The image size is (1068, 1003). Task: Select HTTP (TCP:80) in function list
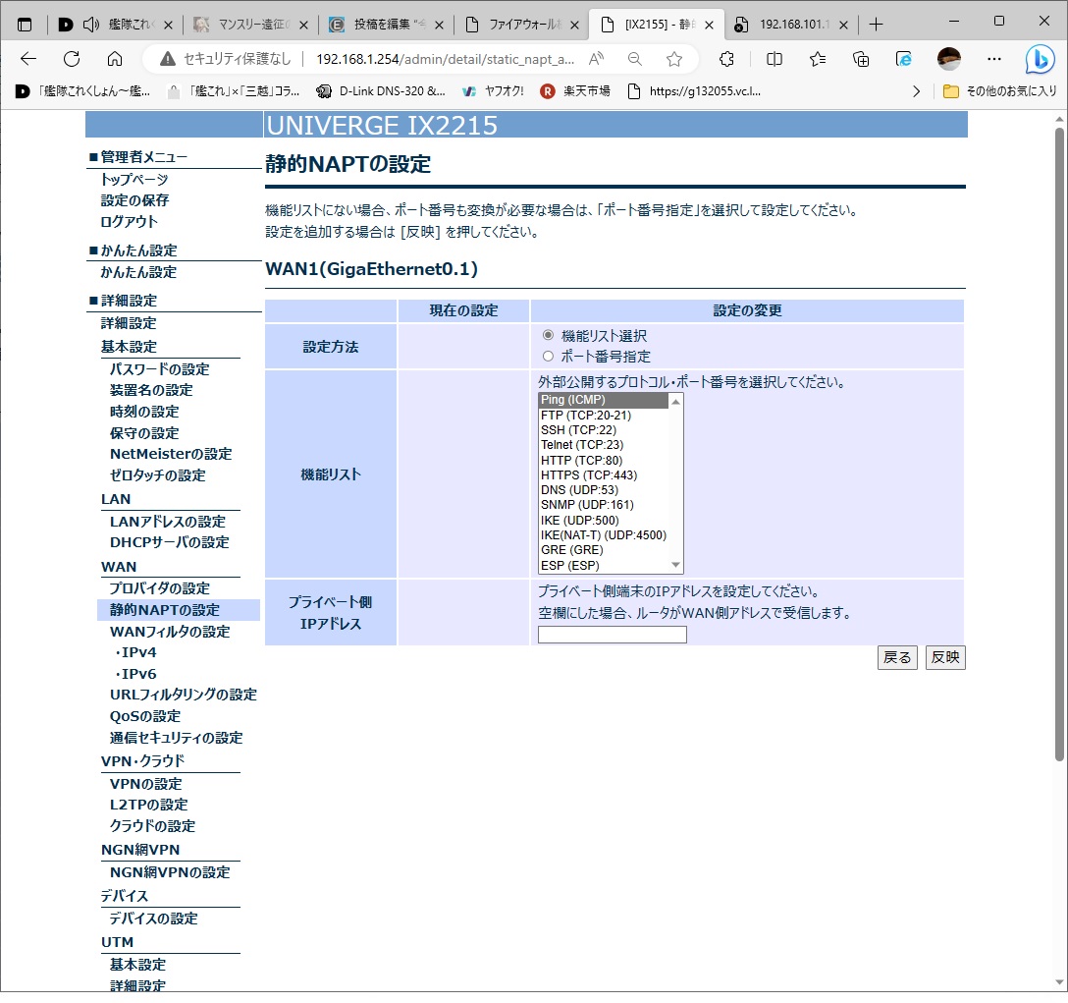click(x=604, y=461)
